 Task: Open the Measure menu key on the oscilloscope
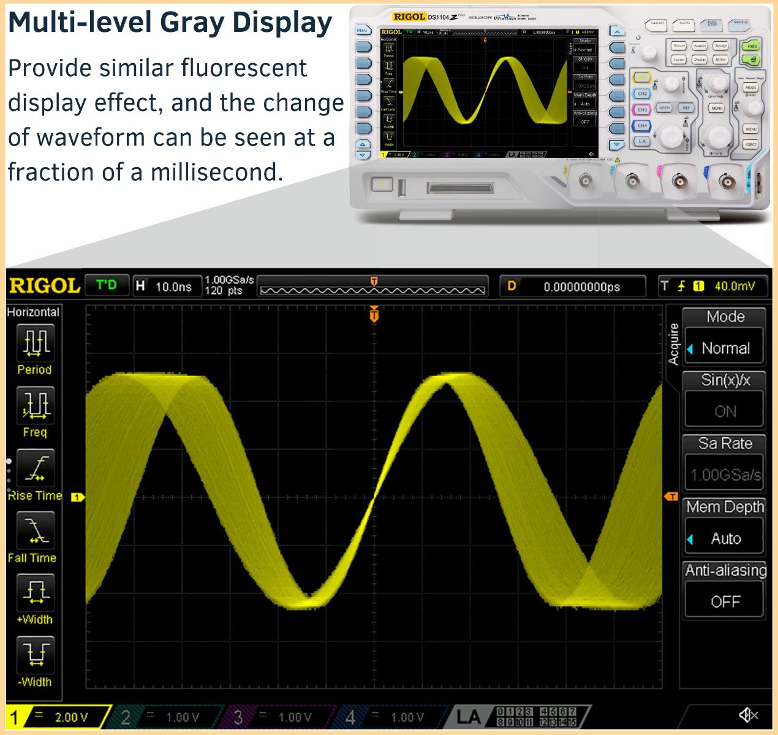679,46
